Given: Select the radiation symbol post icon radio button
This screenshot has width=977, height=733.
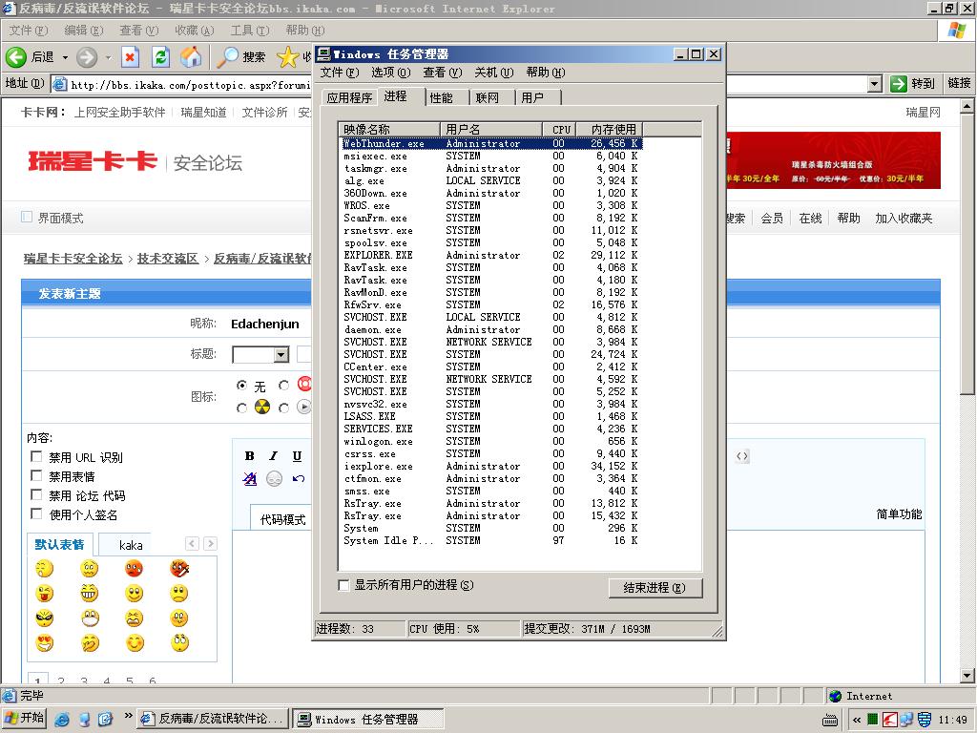Looking at the screenshot, I should (x=242, y=408).
